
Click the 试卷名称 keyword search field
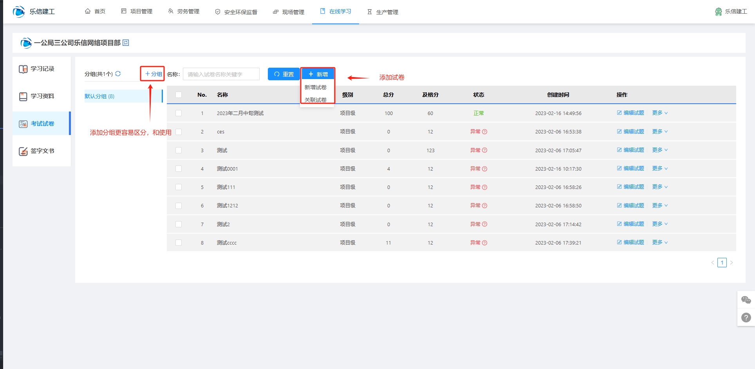pos(221,74)
